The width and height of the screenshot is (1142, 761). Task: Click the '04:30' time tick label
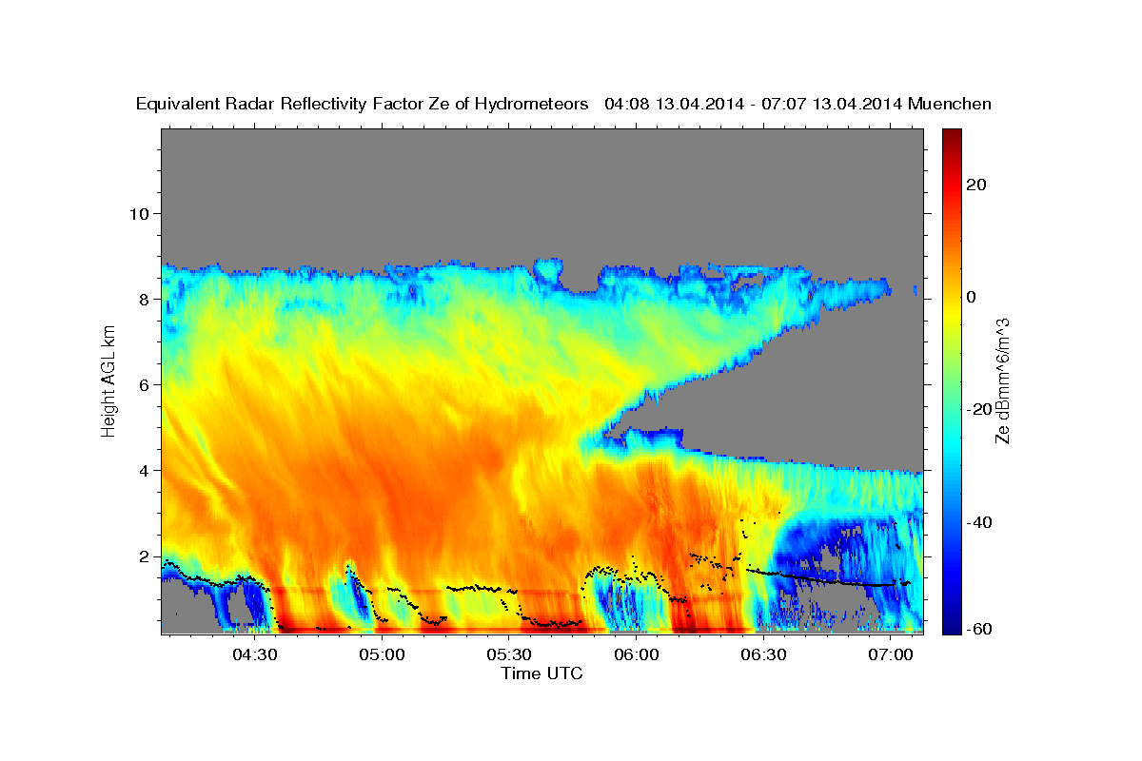click(x=255, y=655)
